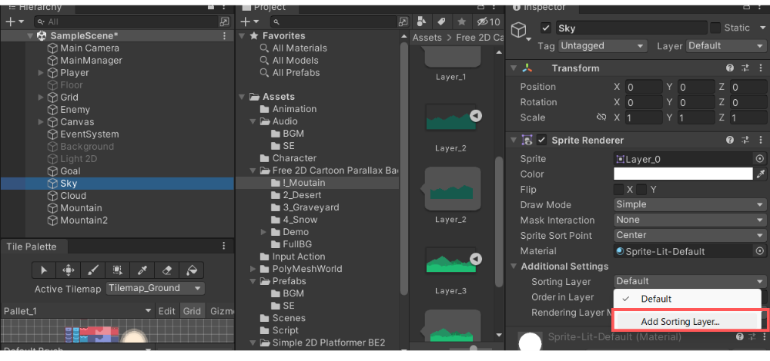Viewport: 770px width, 361px height.
Task: Select the Layer_3 sprite thumbnail
Action: (x=450, y=265)
